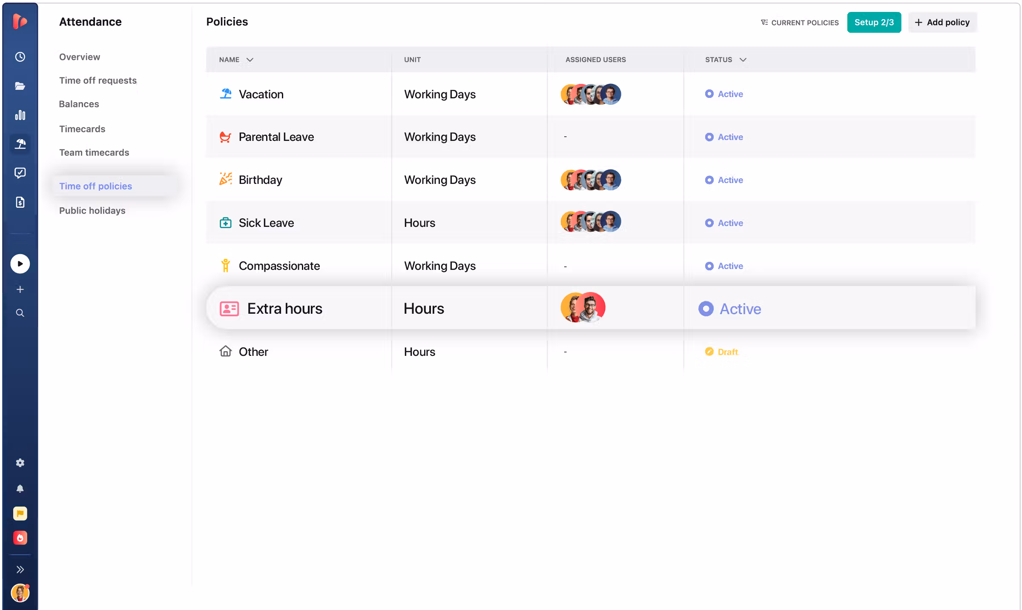
Task: Select the beach umbrella attendance icon
Action: (x=20, y=144)
